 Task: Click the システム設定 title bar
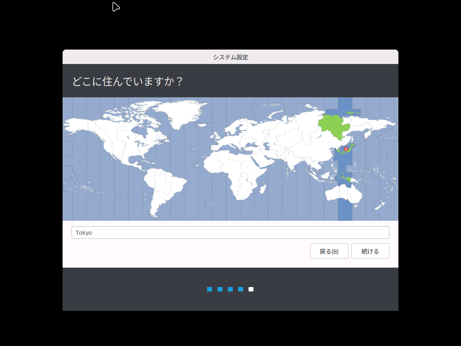[230, 57]
